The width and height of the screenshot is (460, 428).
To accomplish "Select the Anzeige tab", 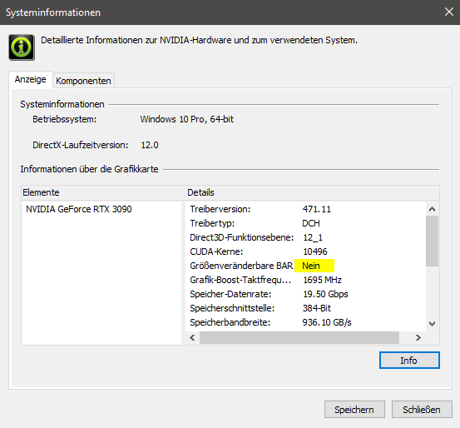I will (31, 79).
